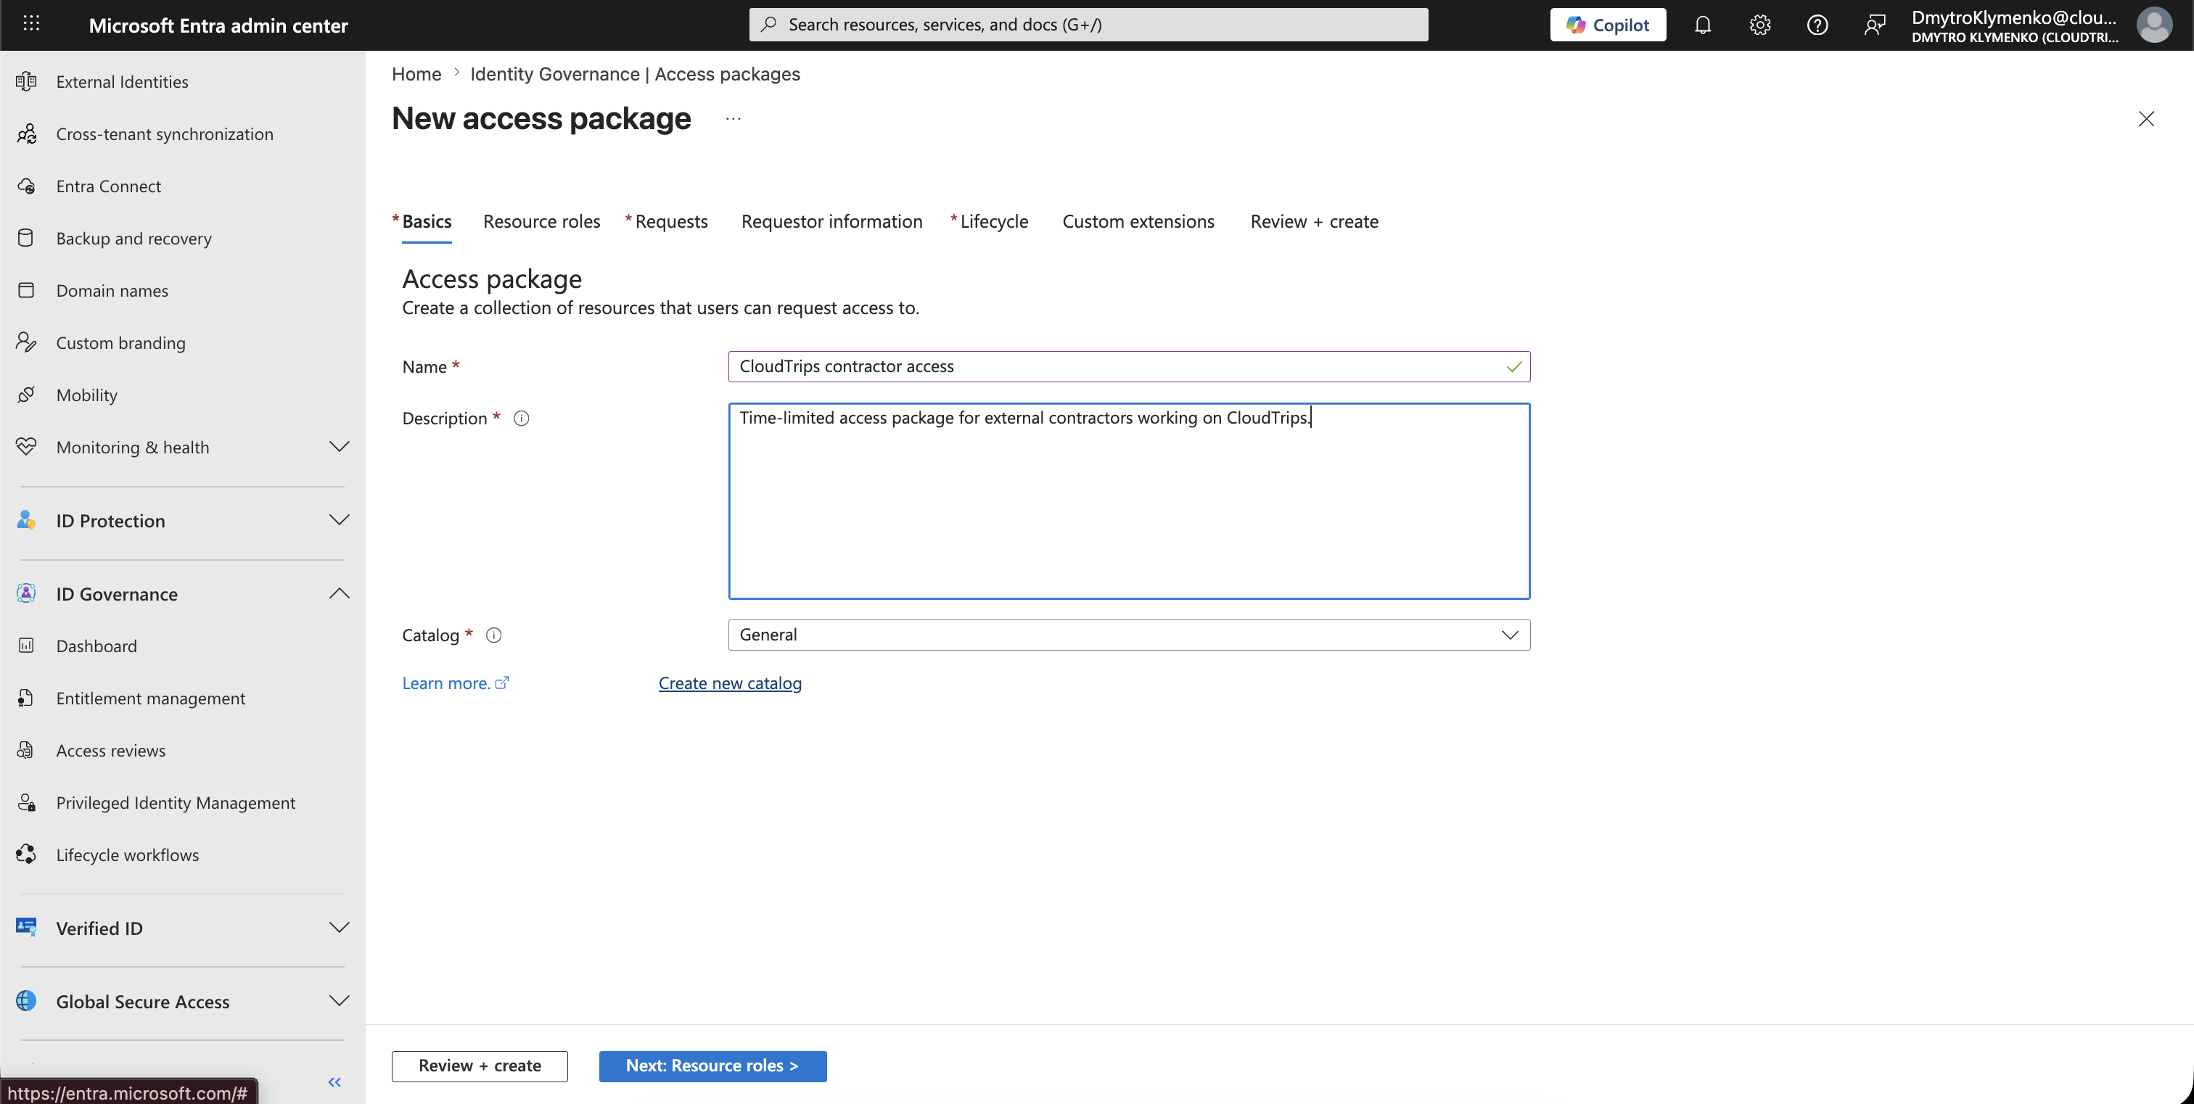Screen dimensions: 2194x1104
Task: Open the more options ellipsis next to title
Action: 734,118
